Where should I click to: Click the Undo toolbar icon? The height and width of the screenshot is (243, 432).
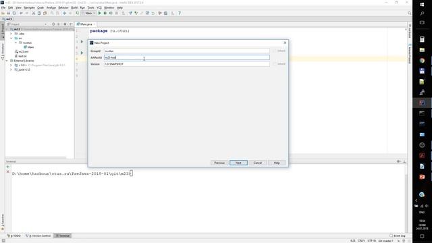(21, 13)
